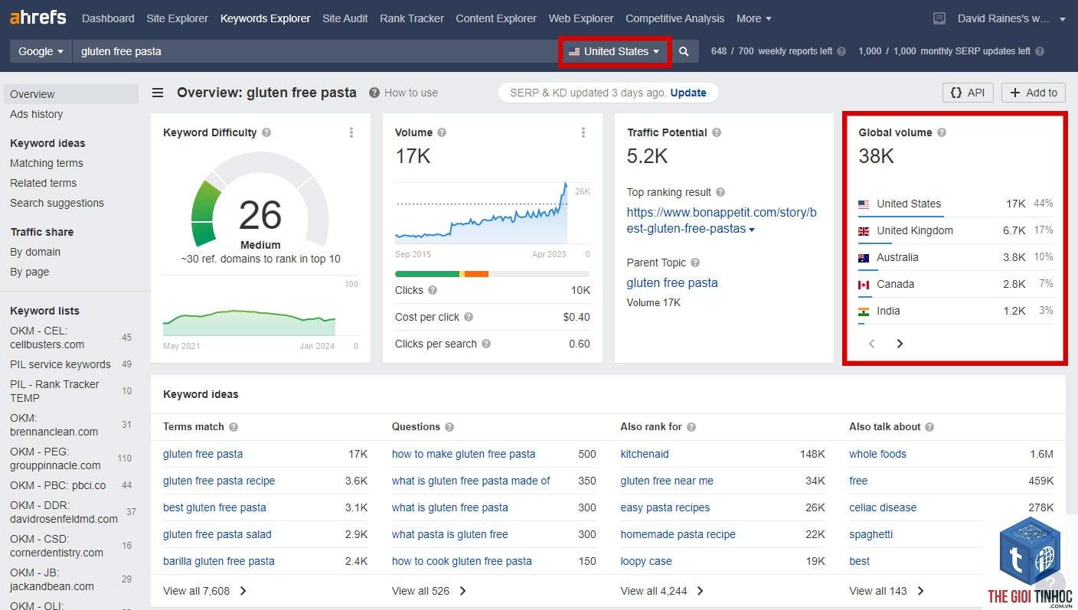Click Also rank for help icon
This screenshot has height=610, width=1078.
[x=691, y=427]
